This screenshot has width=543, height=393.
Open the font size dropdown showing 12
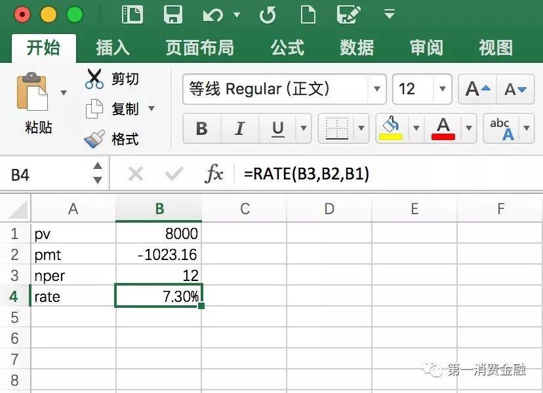coord(443,88)
